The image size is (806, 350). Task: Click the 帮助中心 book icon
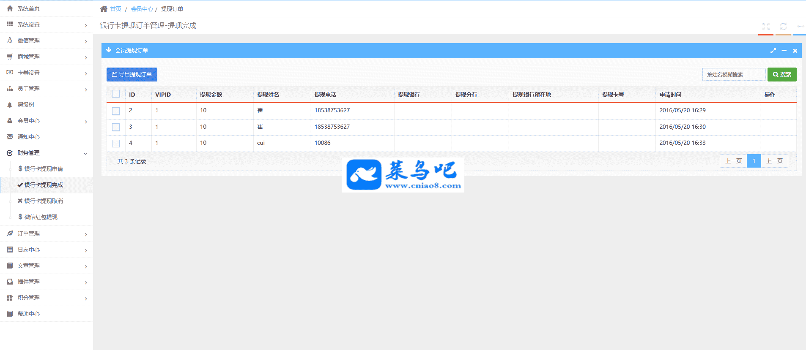coord(10,314)
